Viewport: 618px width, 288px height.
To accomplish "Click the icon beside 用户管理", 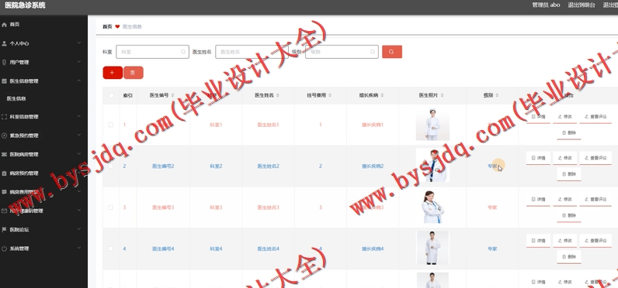I will click(5, 62).
